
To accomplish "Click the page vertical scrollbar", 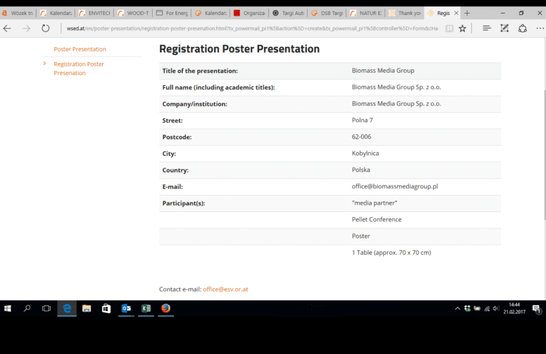I will tap(545, 155).
